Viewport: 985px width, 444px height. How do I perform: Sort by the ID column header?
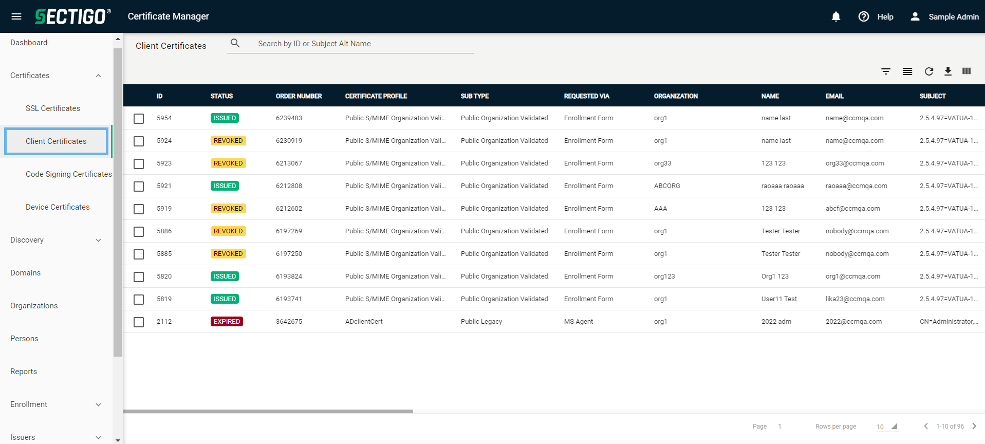pyautogui.click(x=159, y=96)
